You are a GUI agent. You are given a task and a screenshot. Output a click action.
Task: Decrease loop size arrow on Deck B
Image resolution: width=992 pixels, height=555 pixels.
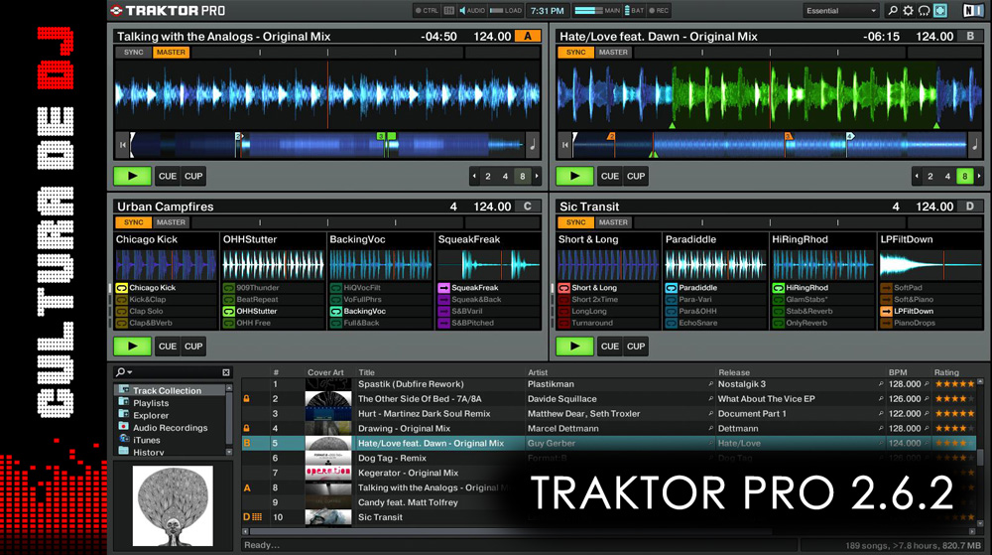pos(916,177)
